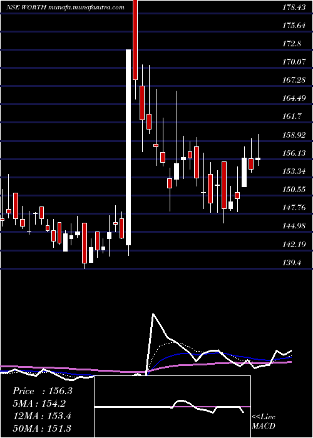This screenshot has width=313, height=438.
Task: Click the 150.55 price axis label
Action: coord(294,190)
